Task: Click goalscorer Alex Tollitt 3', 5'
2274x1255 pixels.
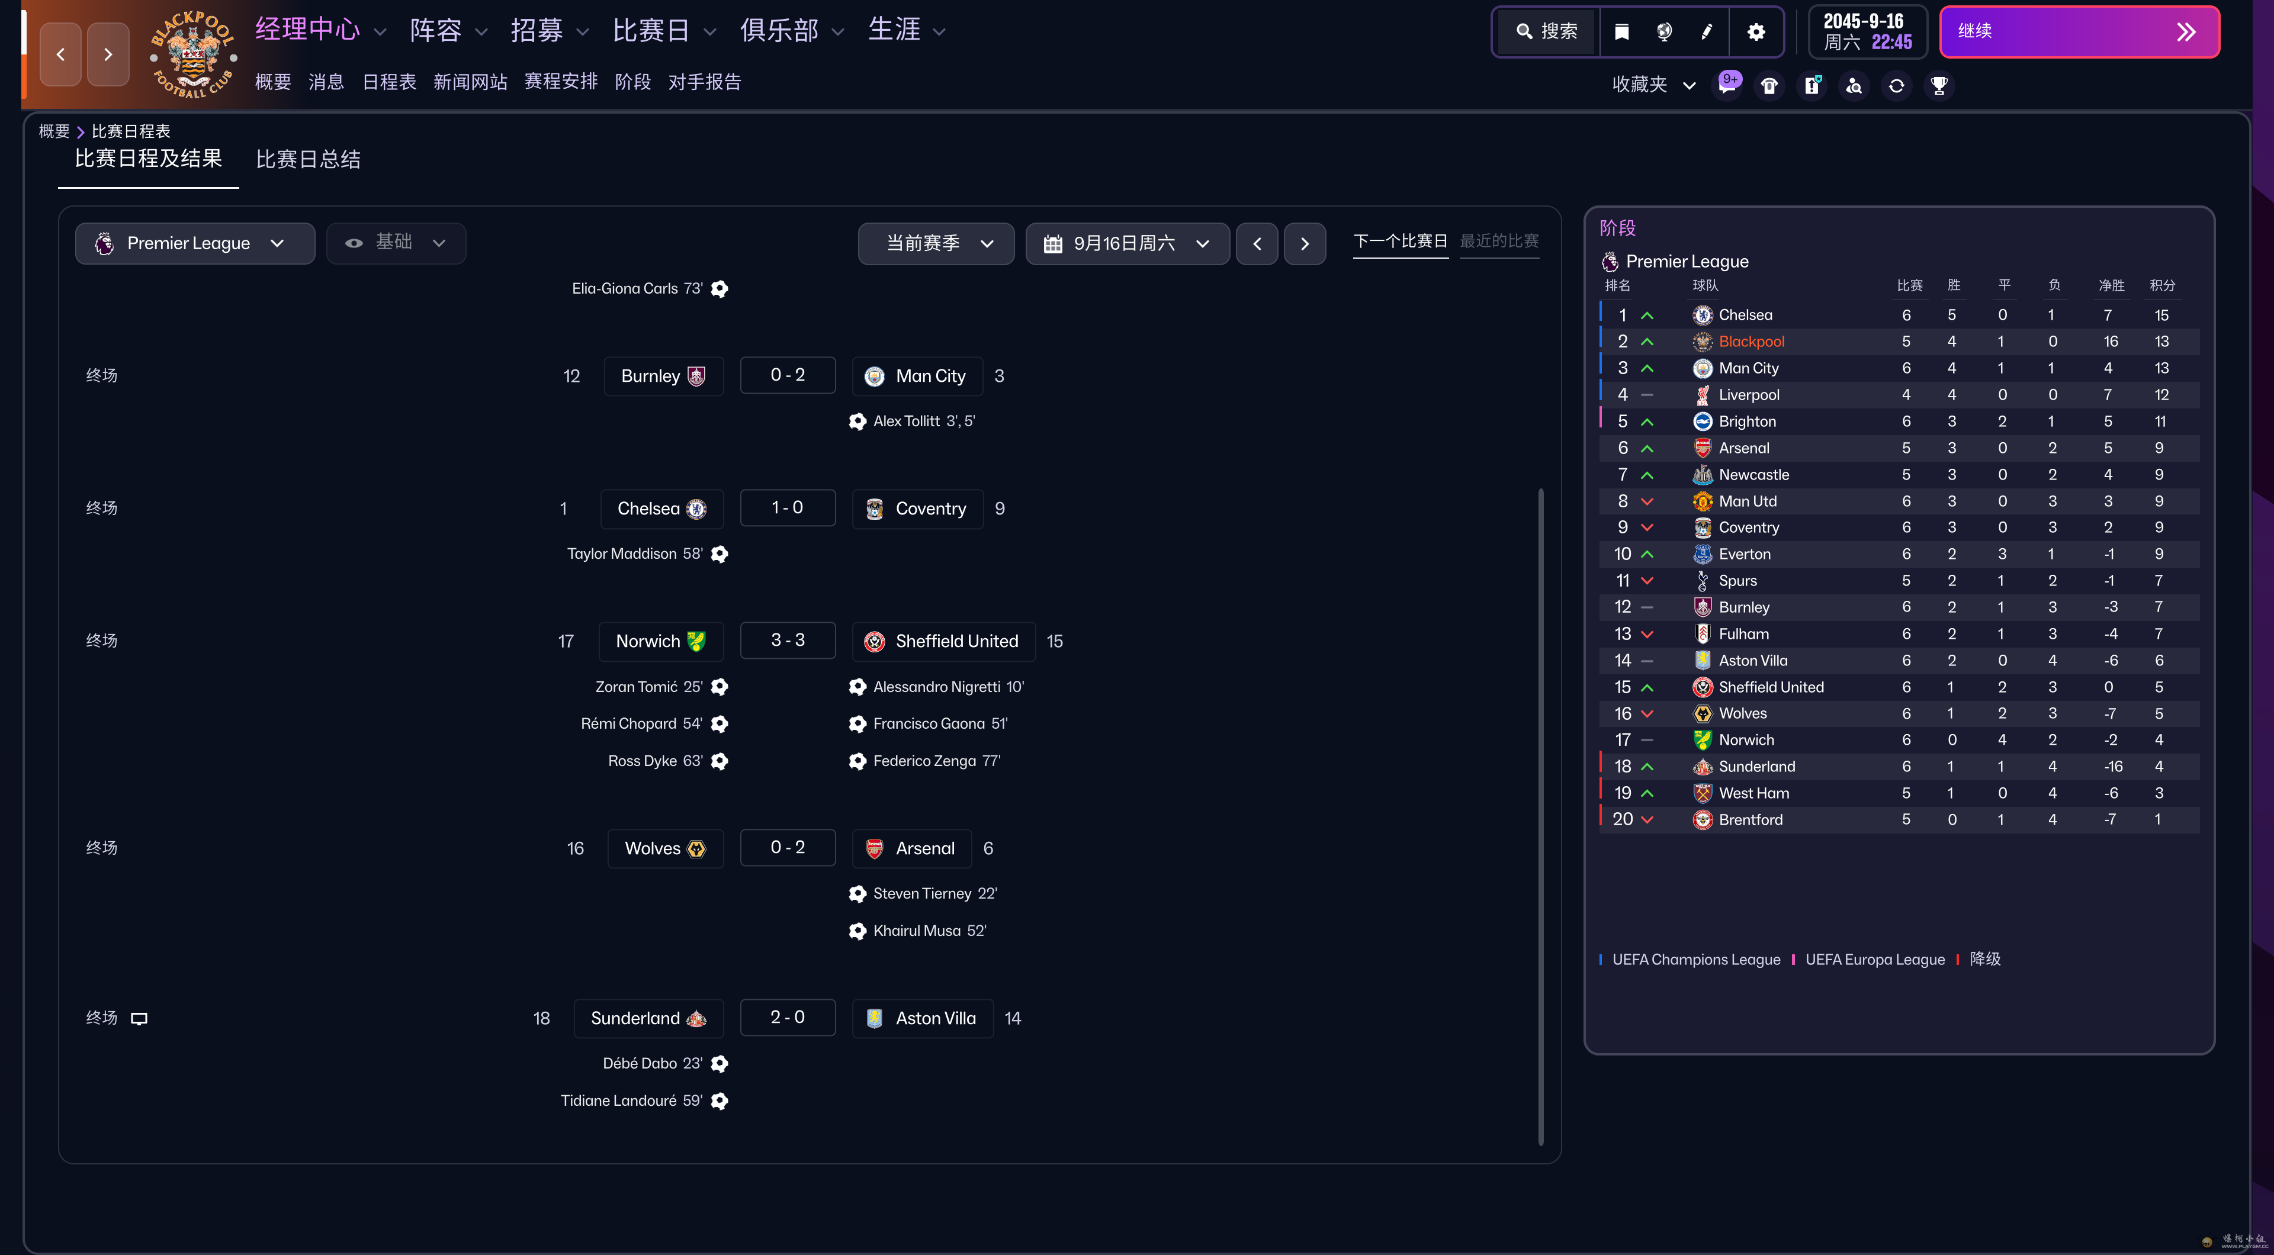Action: tap(923, 421)
